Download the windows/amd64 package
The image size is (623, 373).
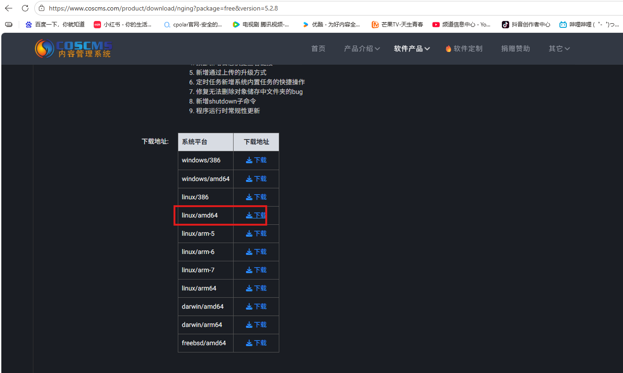tap(256, 179)
